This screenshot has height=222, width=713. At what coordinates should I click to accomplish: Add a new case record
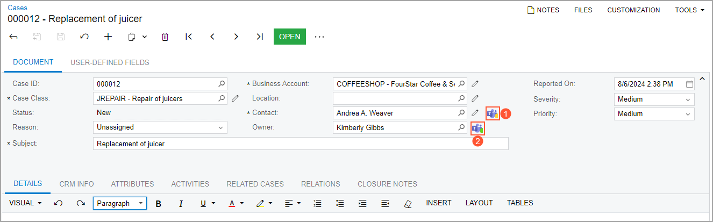pyautogui.click(x=108, y=37)
